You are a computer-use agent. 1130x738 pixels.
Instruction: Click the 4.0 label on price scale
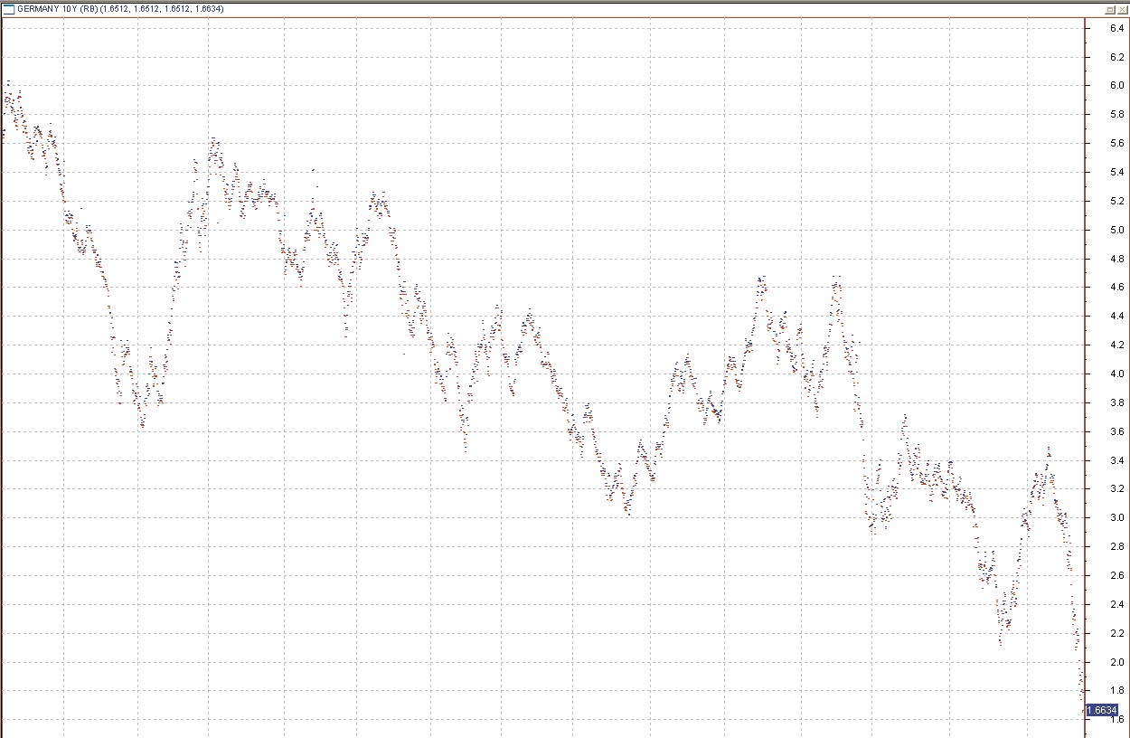[1116, 374]
